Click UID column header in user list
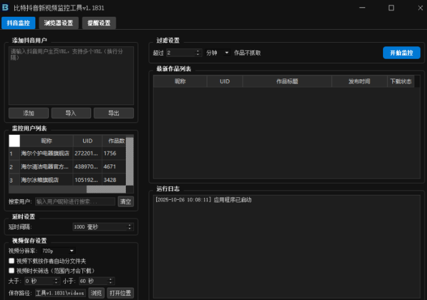The height and width of the screenshot is (300, 427). click(87, 141)
